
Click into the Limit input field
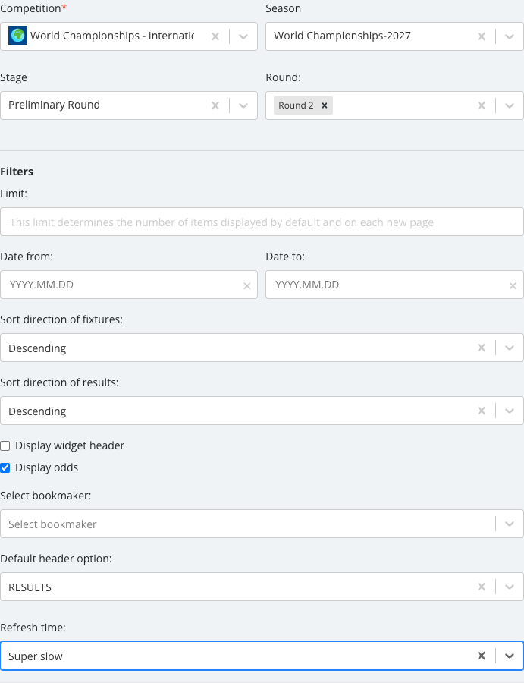tap(262, 222)
